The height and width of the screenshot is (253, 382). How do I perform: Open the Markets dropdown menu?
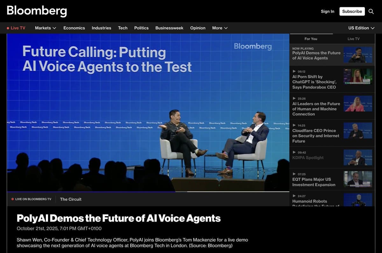pos(45,28)
